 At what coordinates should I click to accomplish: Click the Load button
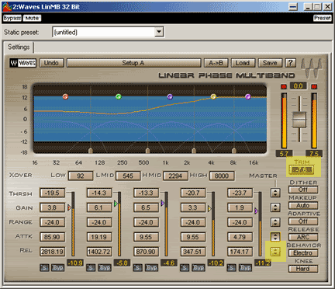(243, 63)
